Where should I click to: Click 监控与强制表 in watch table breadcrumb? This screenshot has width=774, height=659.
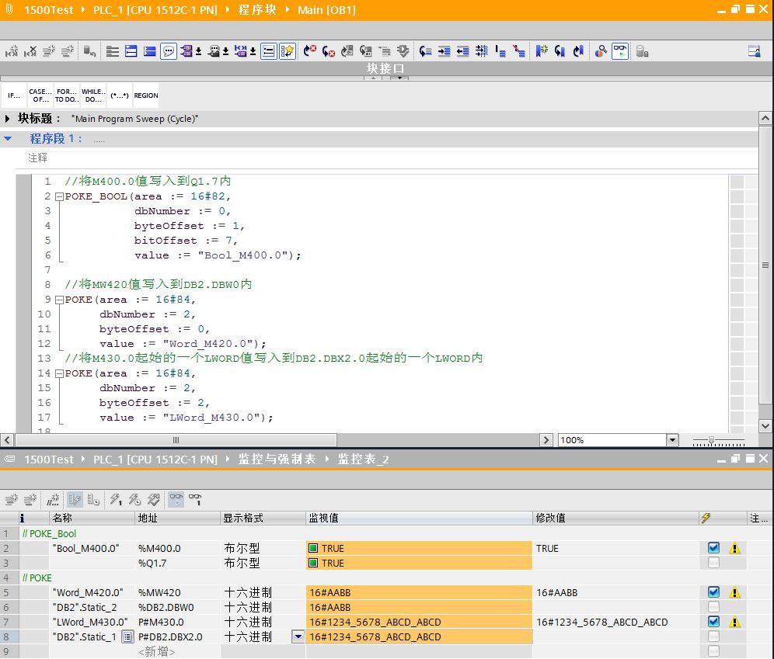click(x=277, y=460)
